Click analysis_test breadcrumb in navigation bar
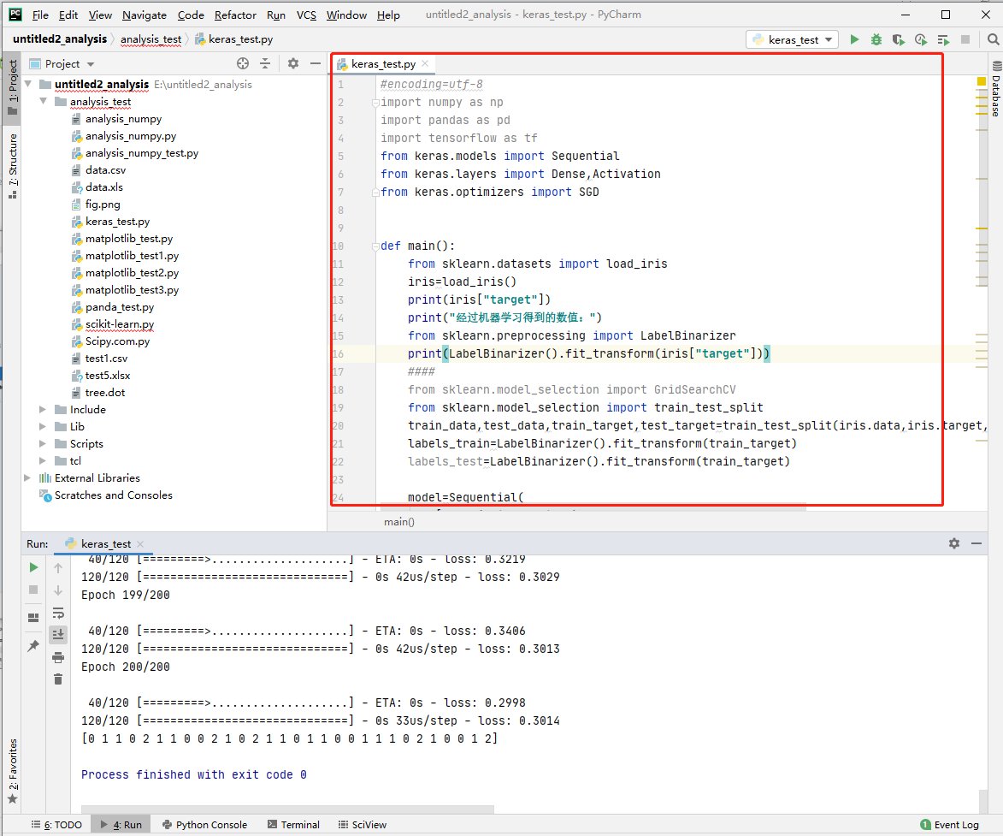This screenshot has height=836, width=1003. coord(151,39)
